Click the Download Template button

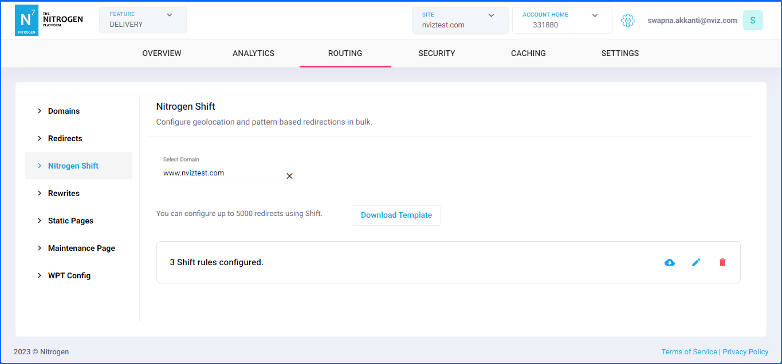pyautogui.click(x=396, y=215)
